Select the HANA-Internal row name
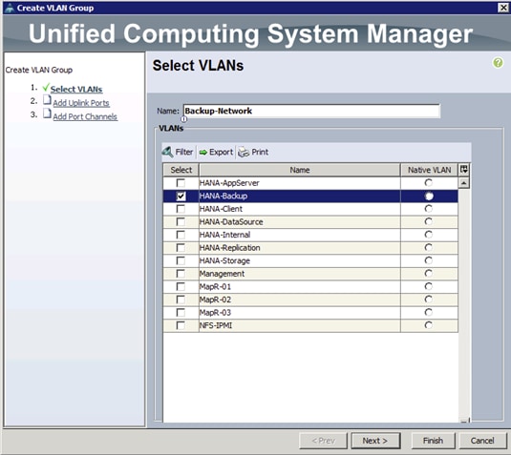511x455 pixels. coord(224,235)
